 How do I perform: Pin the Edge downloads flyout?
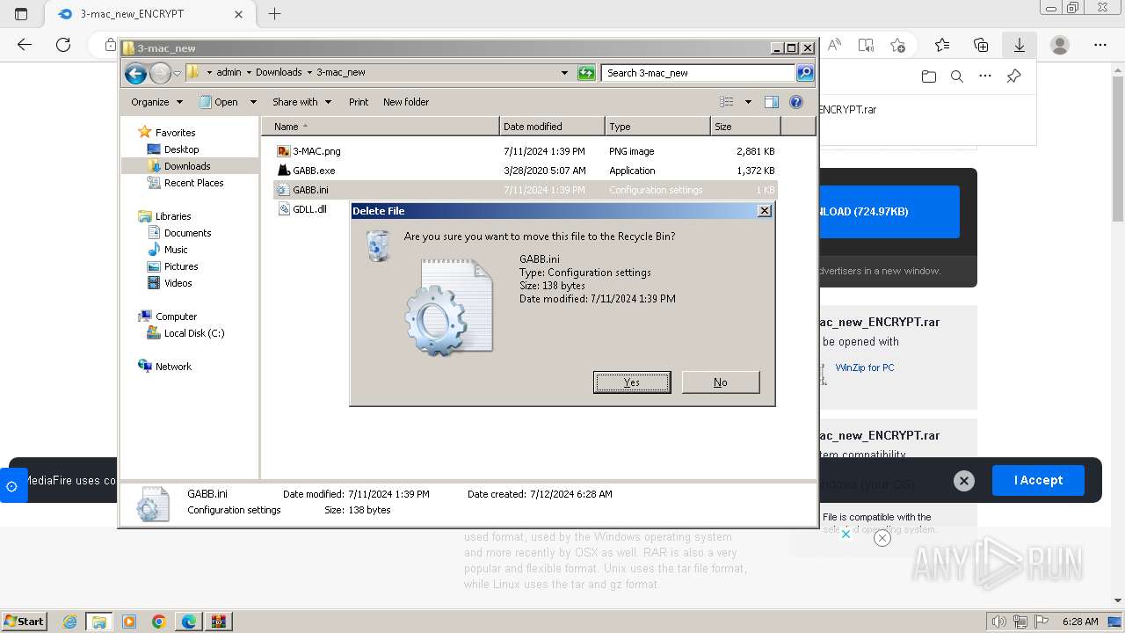coord(1013,76)
